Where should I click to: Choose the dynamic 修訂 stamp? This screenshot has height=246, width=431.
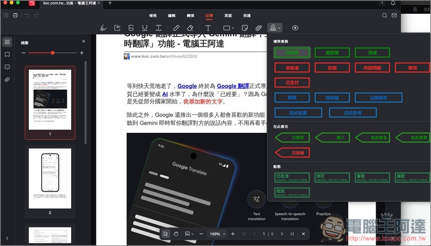coord(332,178)
